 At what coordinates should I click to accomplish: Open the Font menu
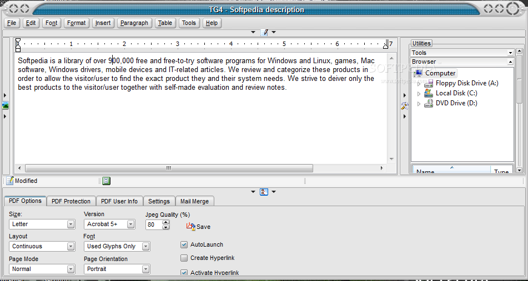(x=52, y=23)
